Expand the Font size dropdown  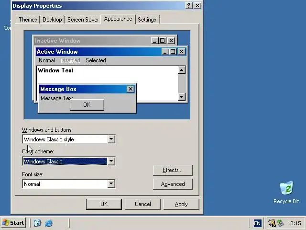pos(111,184)
